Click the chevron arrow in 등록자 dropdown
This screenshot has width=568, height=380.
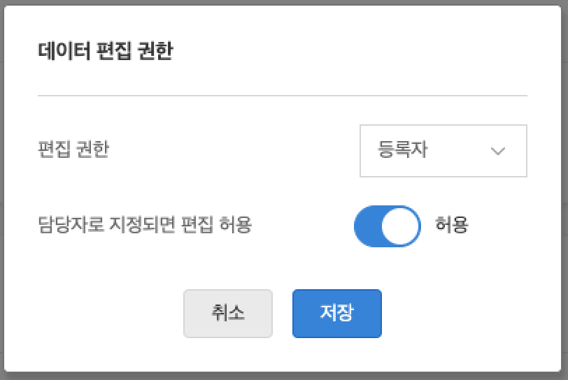498,152
